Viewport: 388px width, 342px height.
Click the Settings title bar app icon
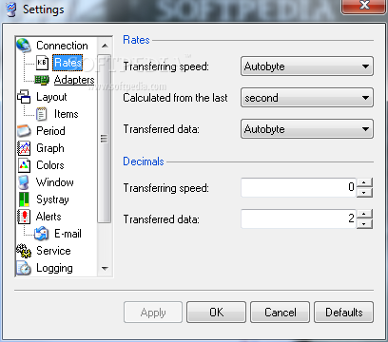(11, 9)
